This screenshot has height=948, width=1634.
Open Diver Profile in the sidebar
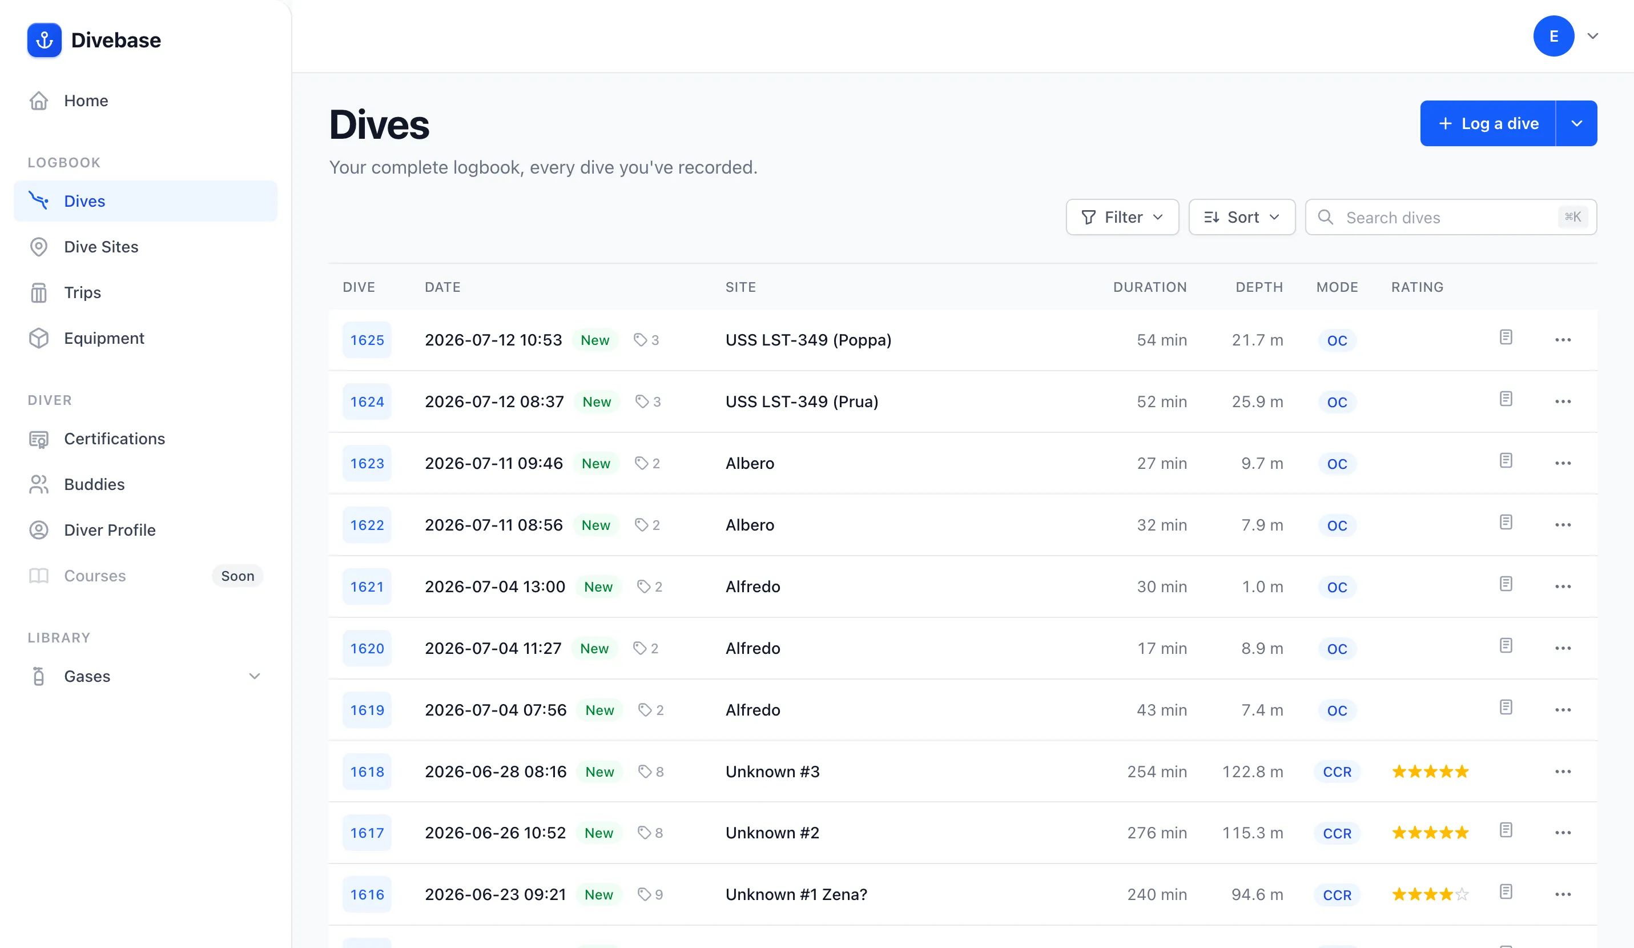tap(145, 531)
